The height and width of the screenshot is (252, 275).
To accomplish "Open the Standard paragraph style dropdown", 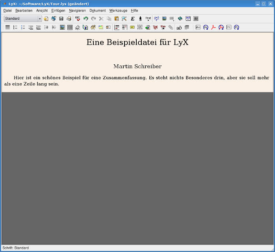I will coord(23,19).
